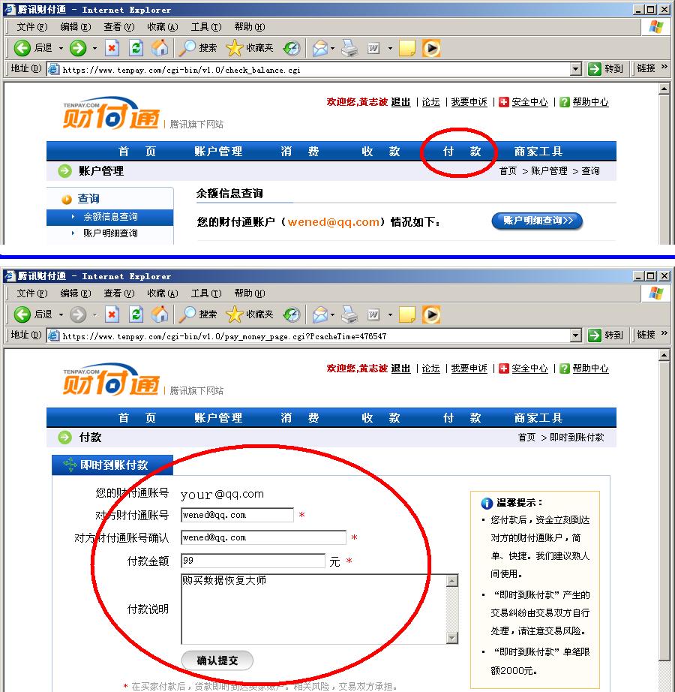Stop page loading in the payment window
The image size is (675, 692).
(112, 314)
